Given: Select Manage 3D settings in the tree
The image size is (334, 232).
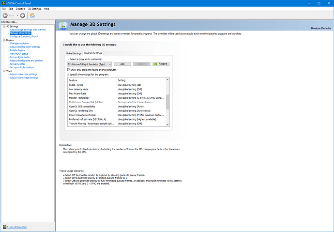Looking at the screenshot, I should click(20, 33).
